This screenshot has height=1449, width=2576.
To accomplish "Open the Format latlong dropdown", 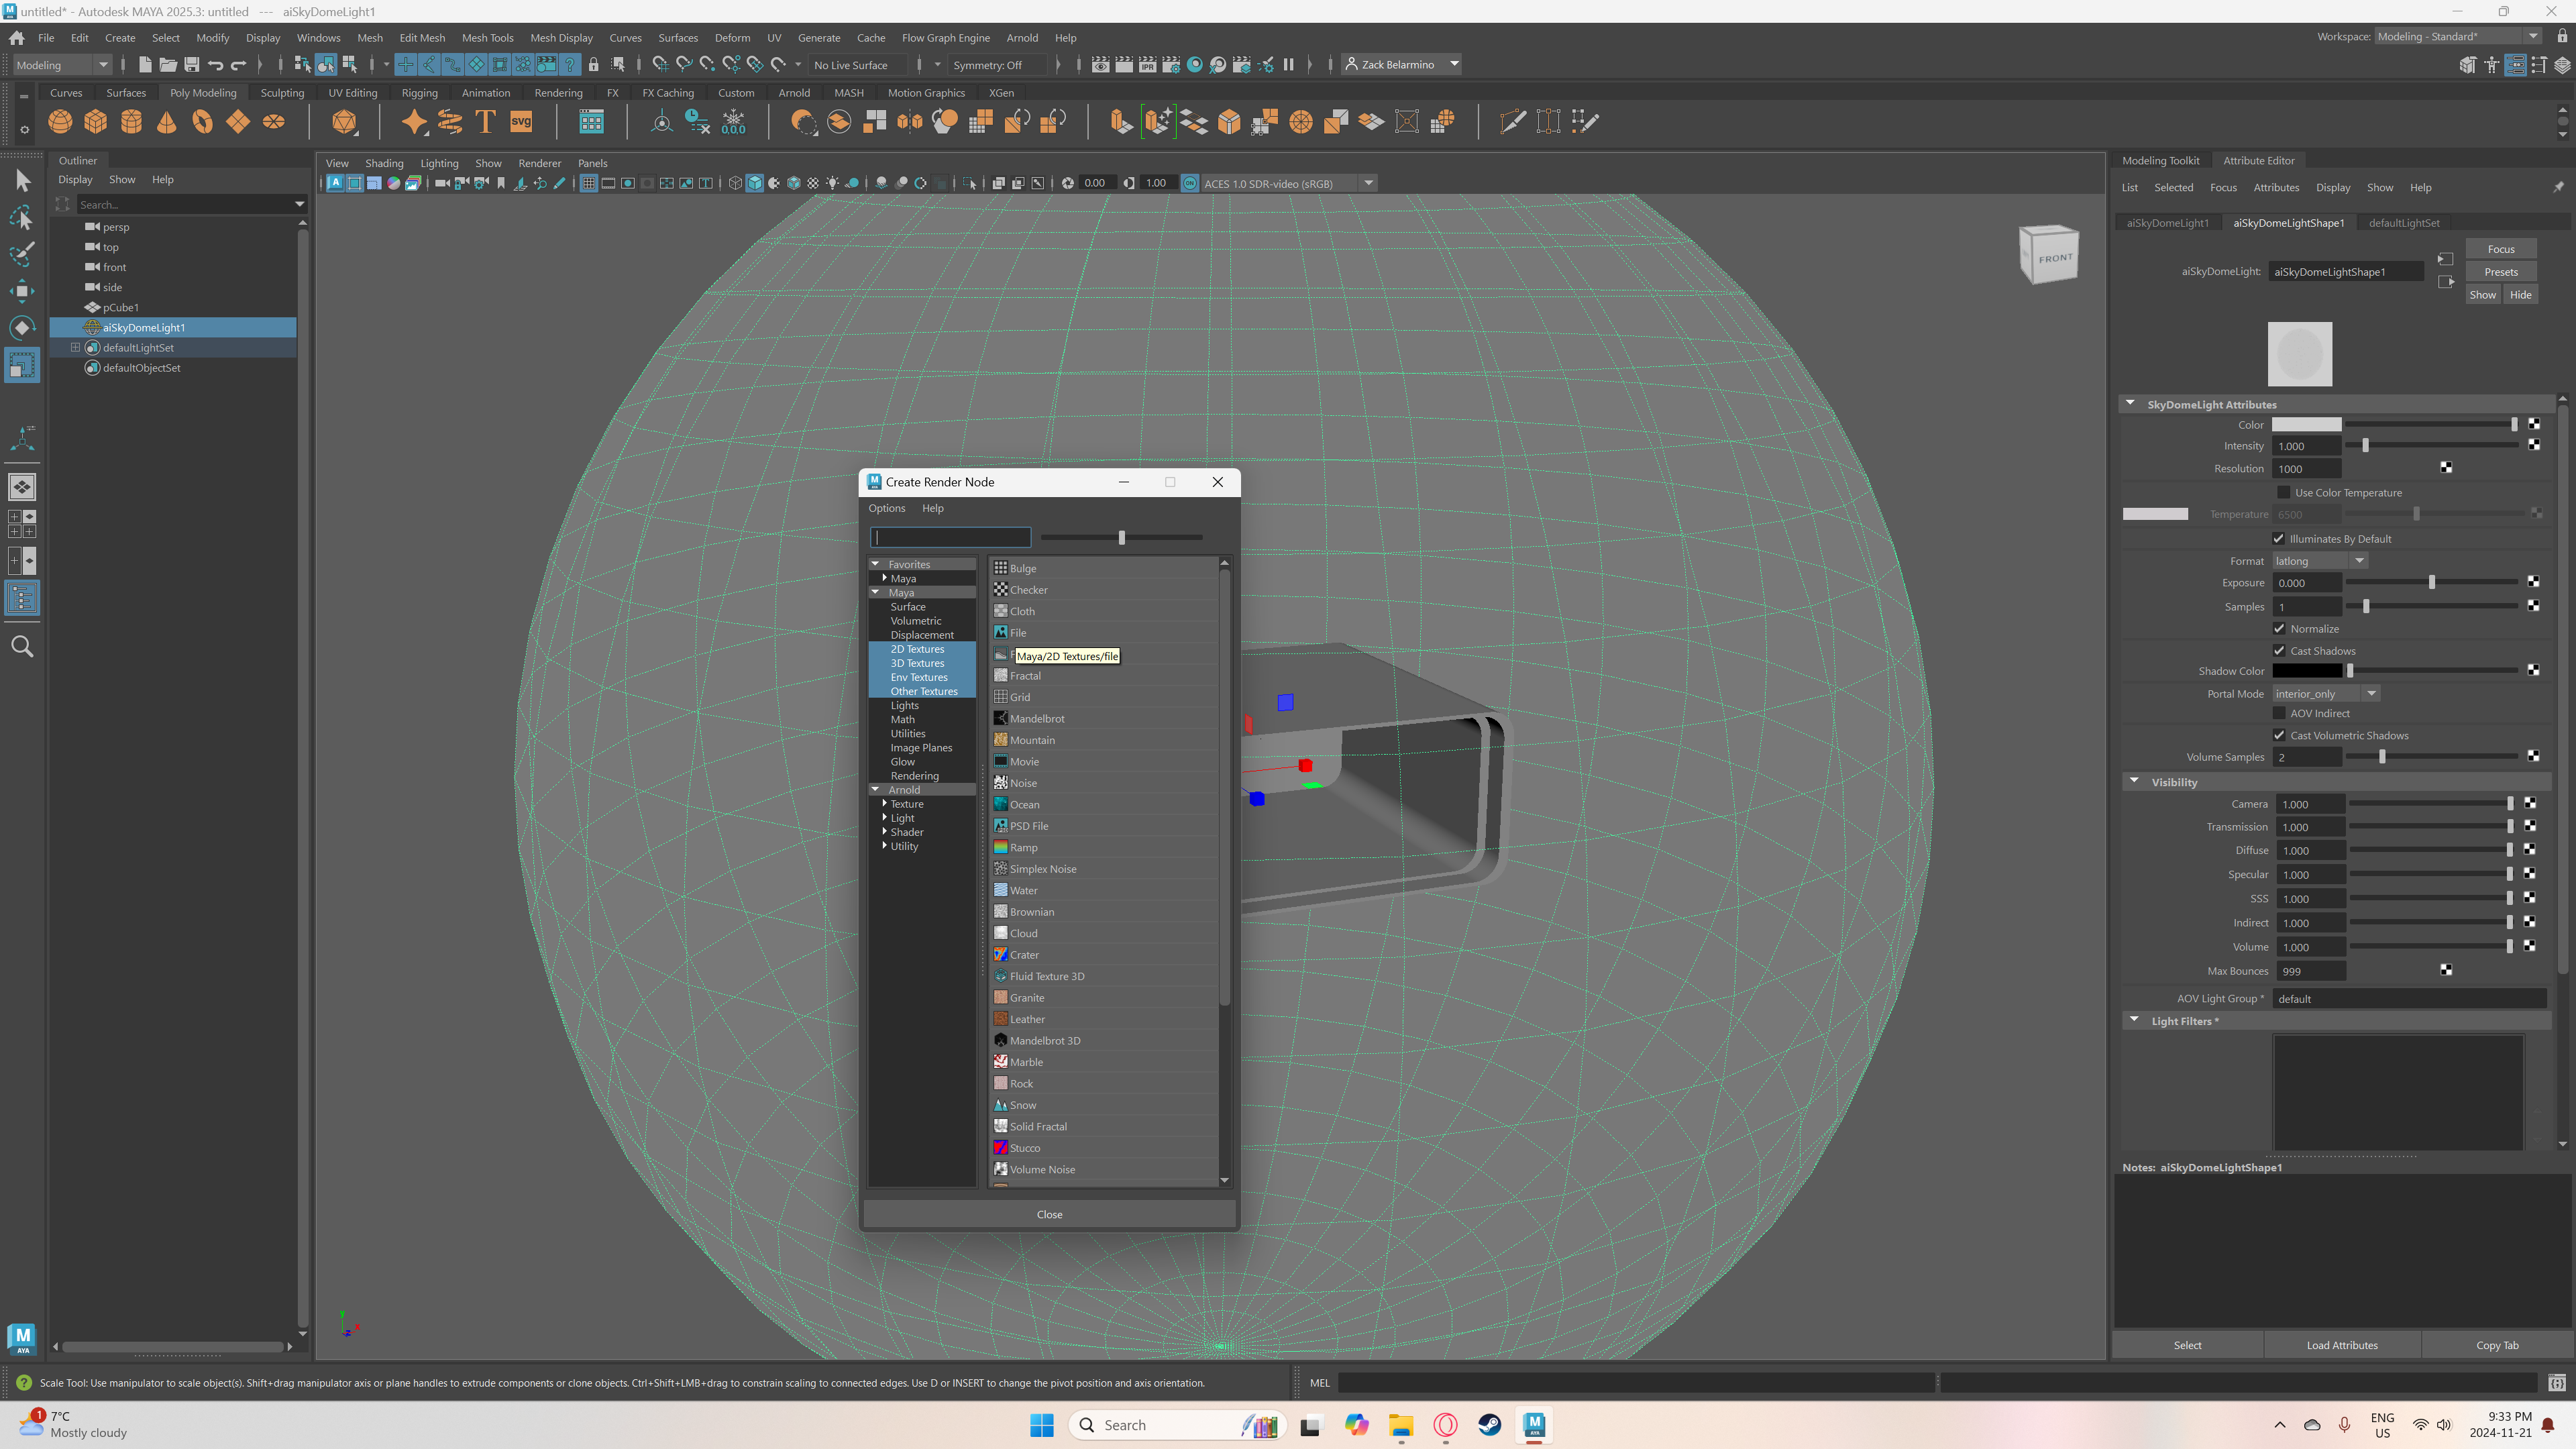I will point(2320,561).
